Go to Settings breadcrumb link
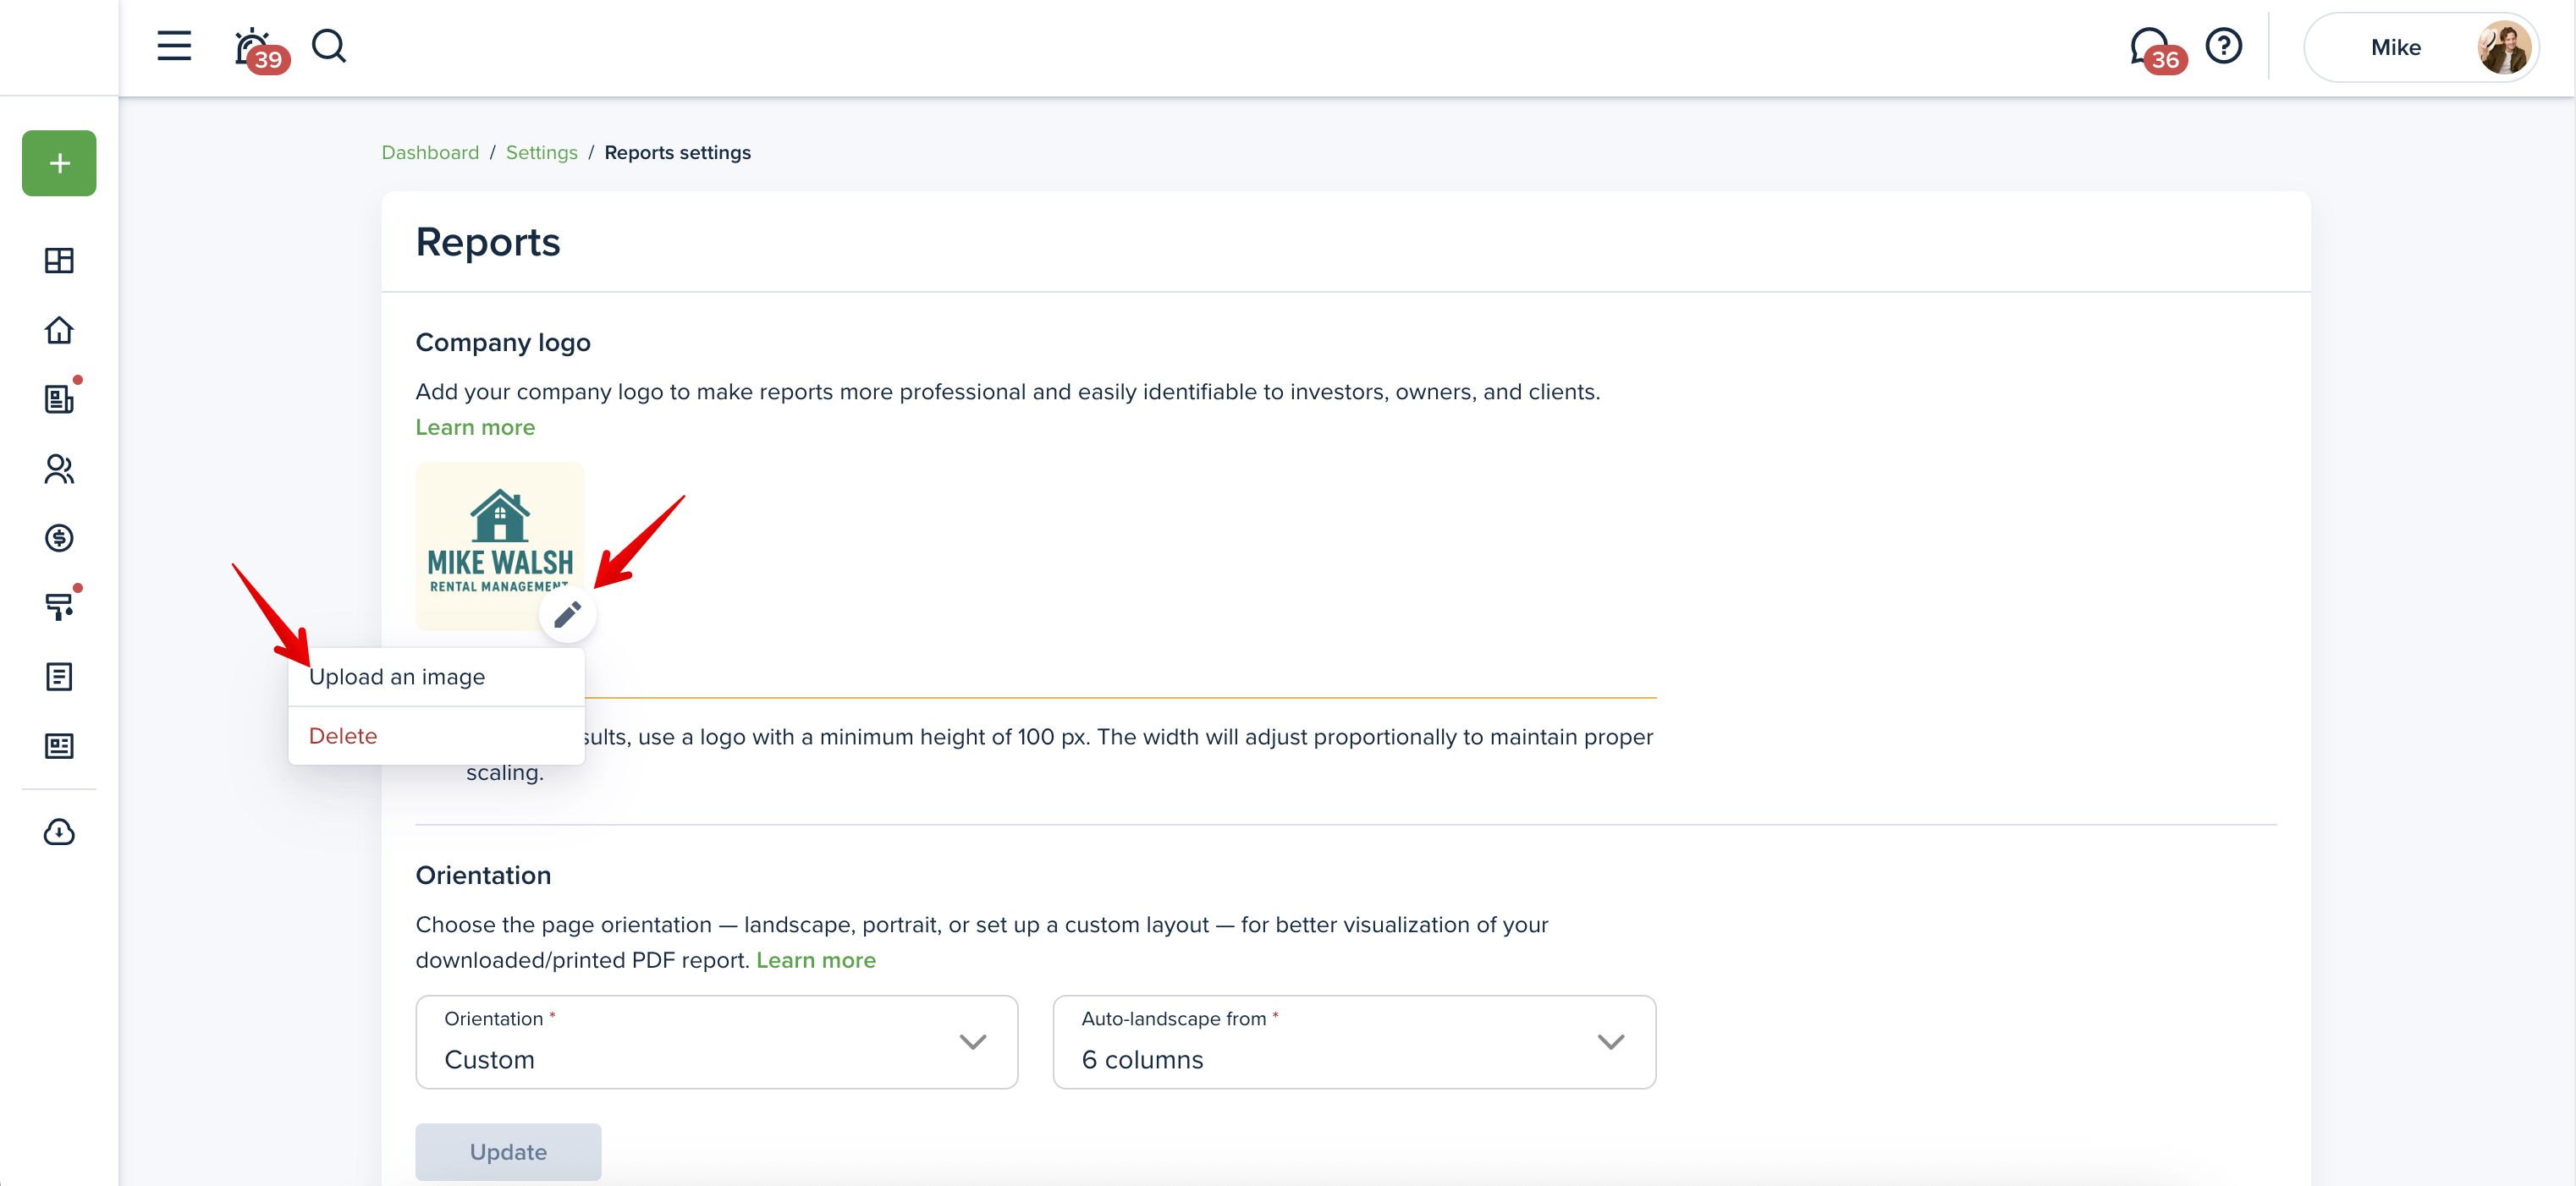Viewport: 2576px width, 1186px height. pos(541,152)
